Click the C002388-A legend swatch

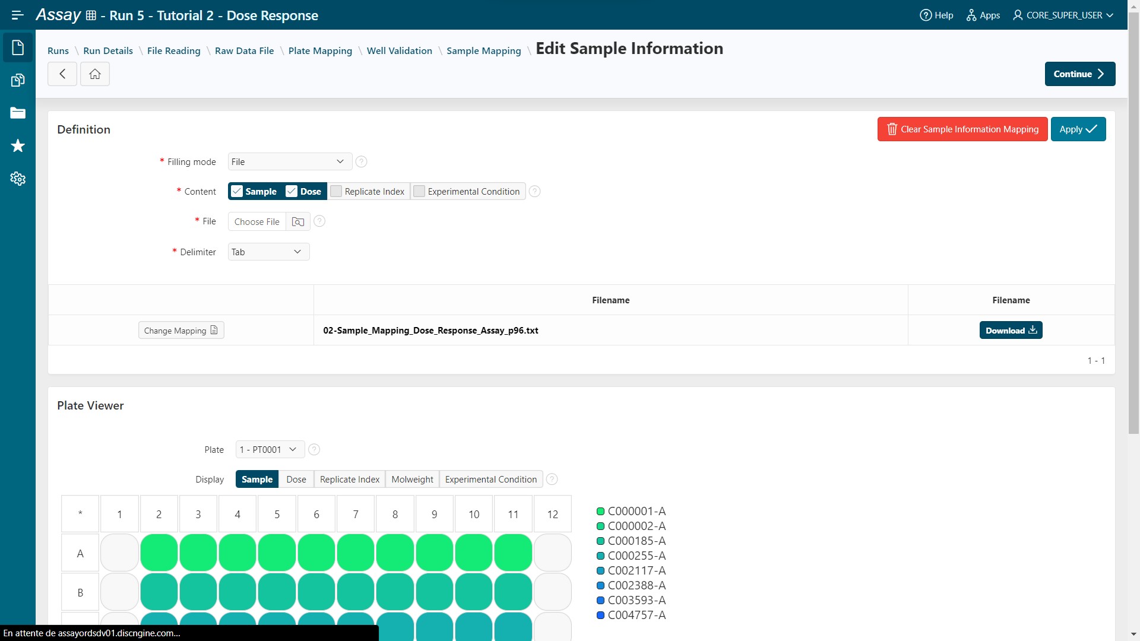tap(600, 585)
